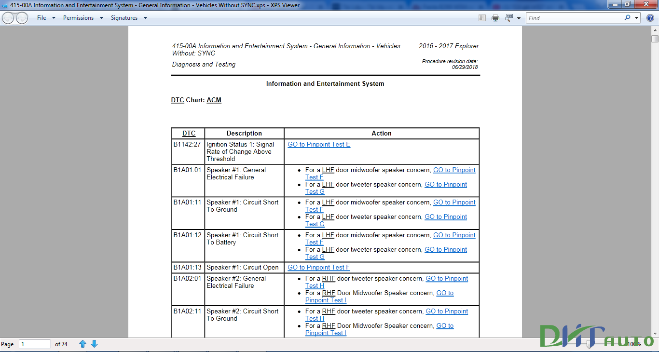Click the procedure revision date 06/29/2018
Viewport: 659px width, 352px height.
(465, 67)
